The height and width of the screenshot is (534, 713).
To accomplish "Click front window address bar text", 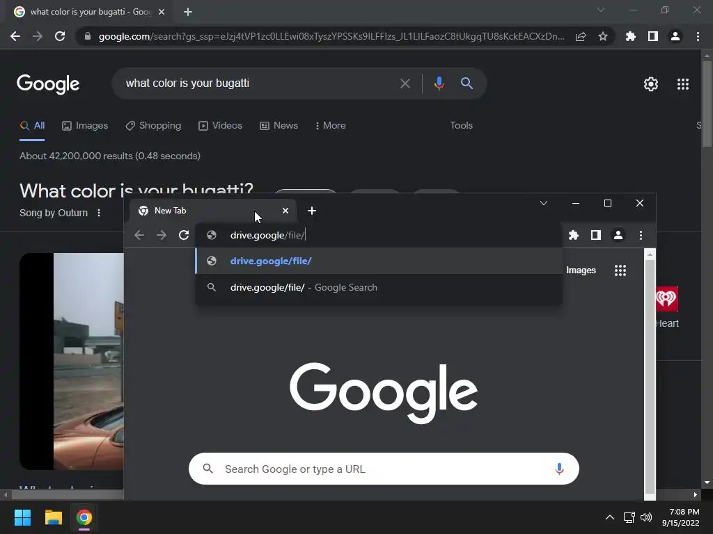I will pyautogui.click(x=268, y=235).
